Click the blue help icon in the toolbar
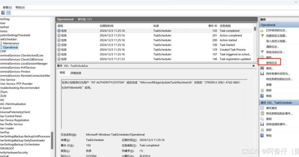The height and width of the screenshot is (157, 299). [3, 13]
